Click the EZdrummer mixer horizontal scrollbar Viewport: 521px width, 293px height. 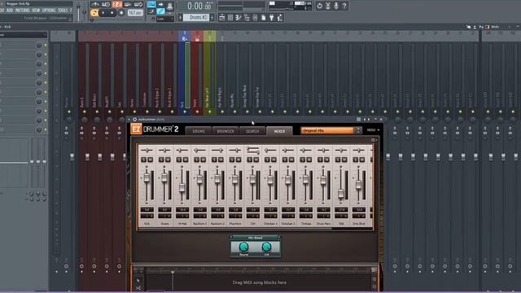coord(235,228)
